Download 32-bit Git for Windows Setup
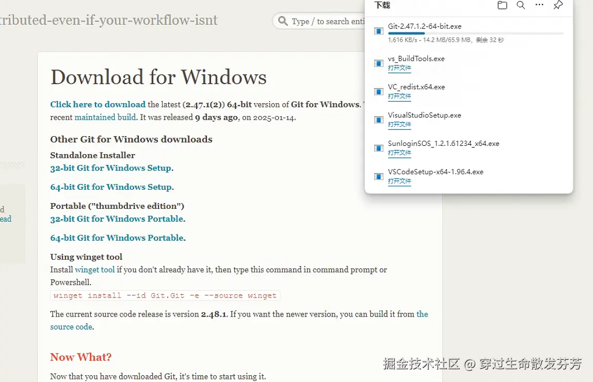593x382 pixels. (111, 168)
